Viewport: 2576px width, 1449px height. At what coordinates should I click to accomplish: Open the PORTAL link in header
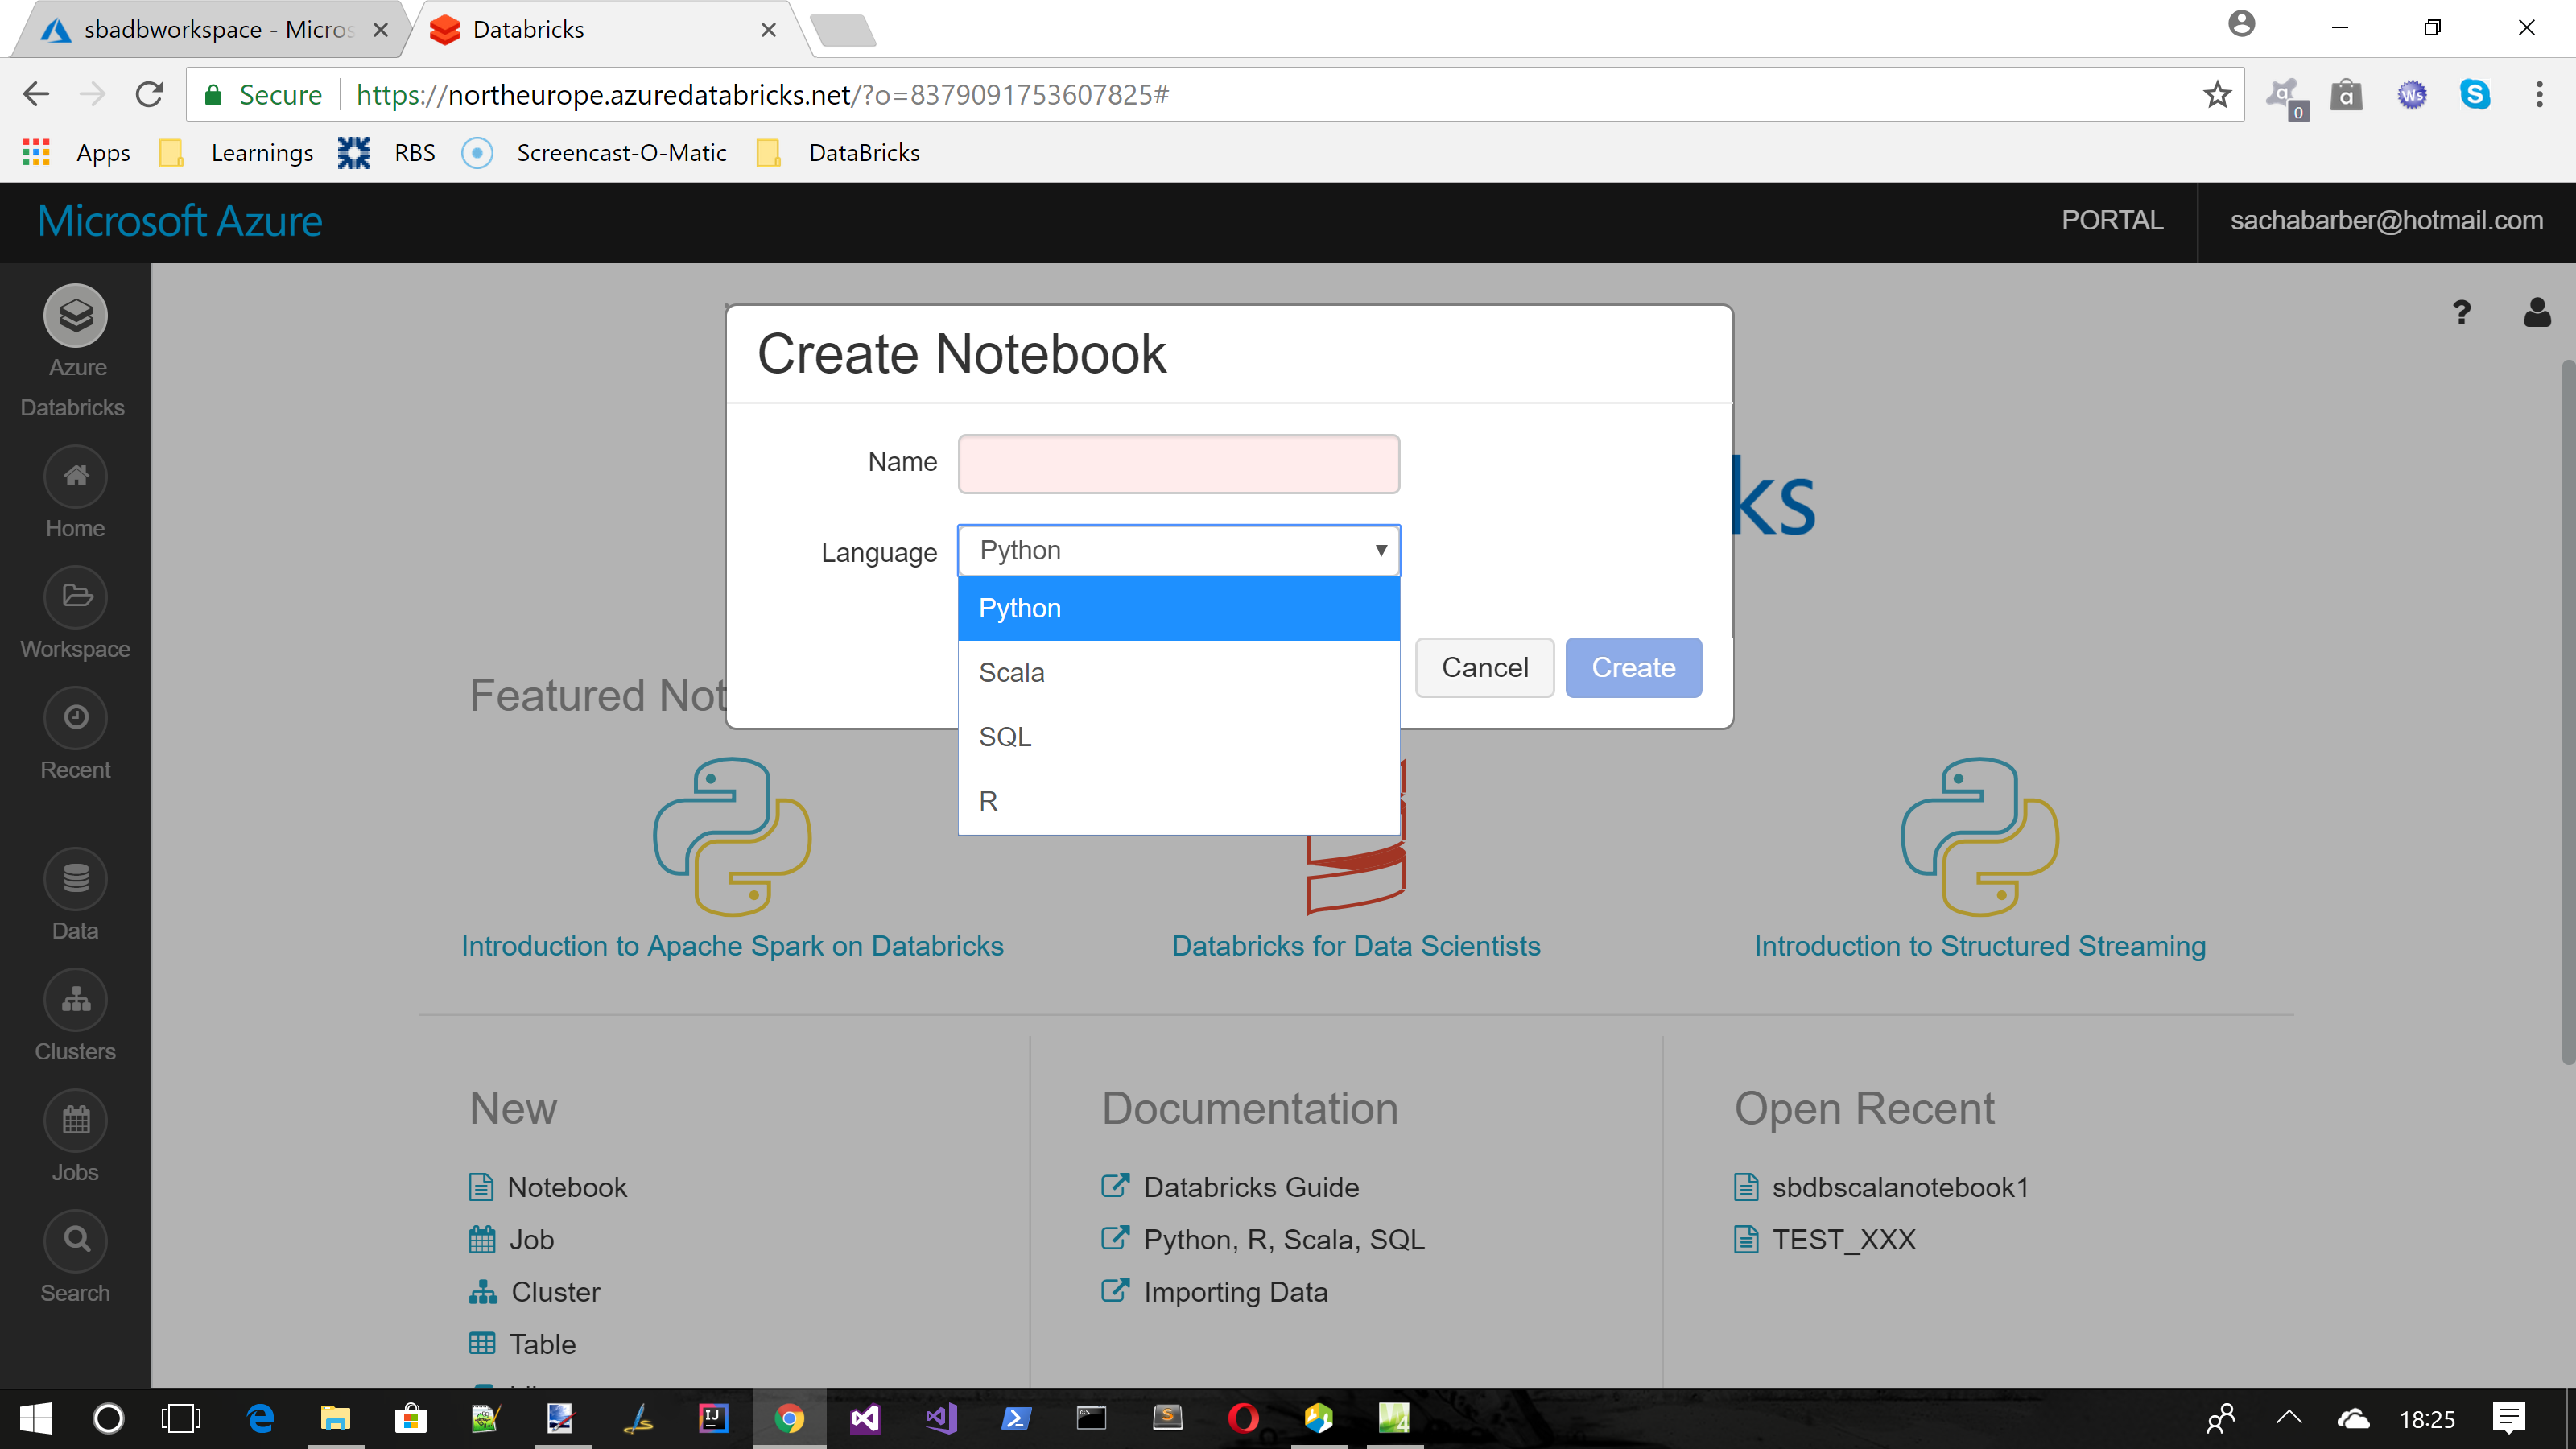pyautogui.click(x=2112, y=220)
